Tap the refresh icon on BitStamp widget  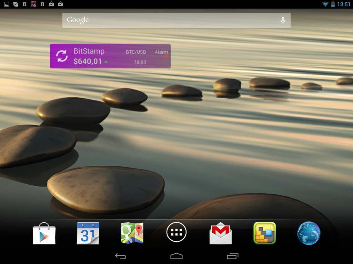[x=62, y=56]
